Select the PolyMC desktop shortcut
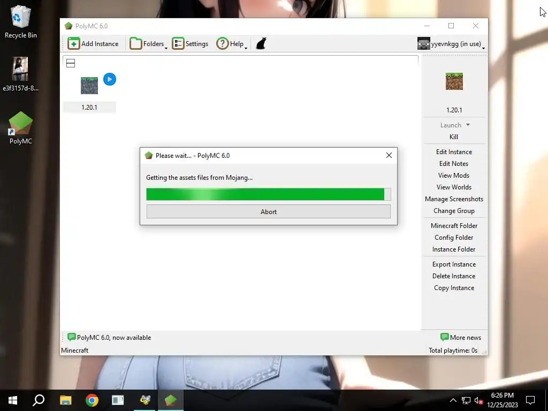The image size is (548, 411). point(21,128)
